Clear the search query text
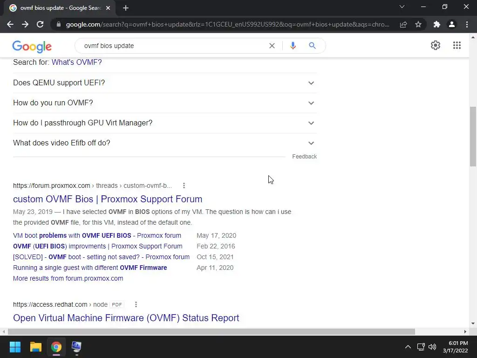Screen dimensions: 477x358 pyautogui.click(x=272, y=46)
